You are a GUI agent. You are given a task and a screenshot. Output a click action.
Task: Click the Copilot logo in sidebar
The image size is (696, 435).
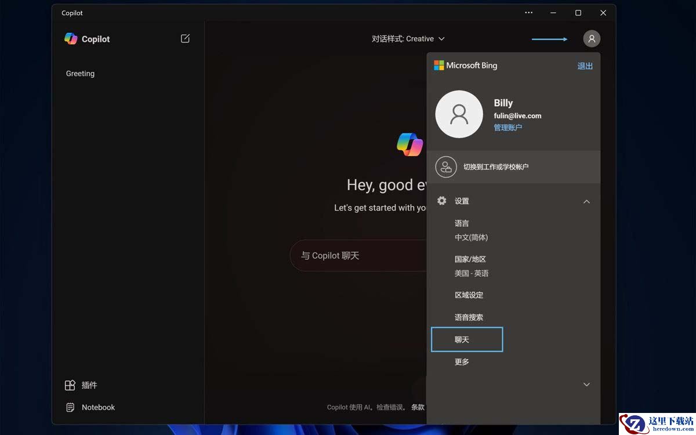click(71, 39)
